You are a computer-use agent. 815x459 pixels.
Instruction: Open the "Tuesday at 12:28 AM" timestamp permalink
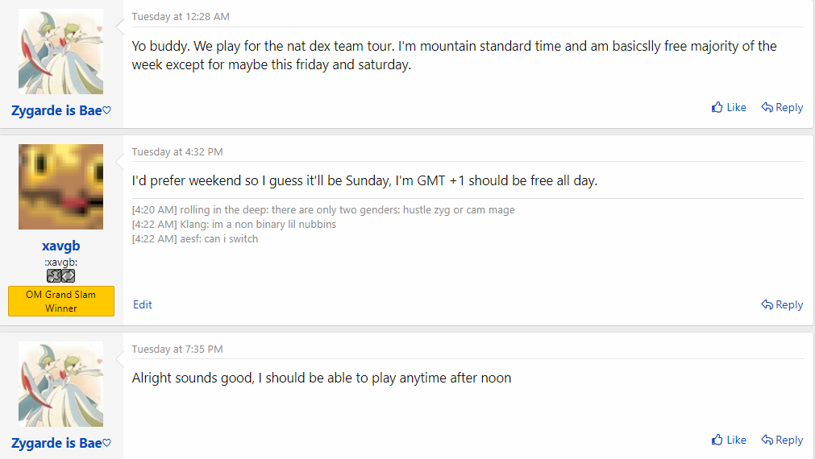[181, 17]
